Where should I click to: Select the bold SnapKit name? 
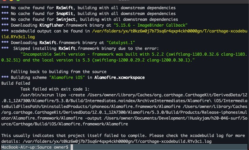pyautogui.click(x=64, y=14)
